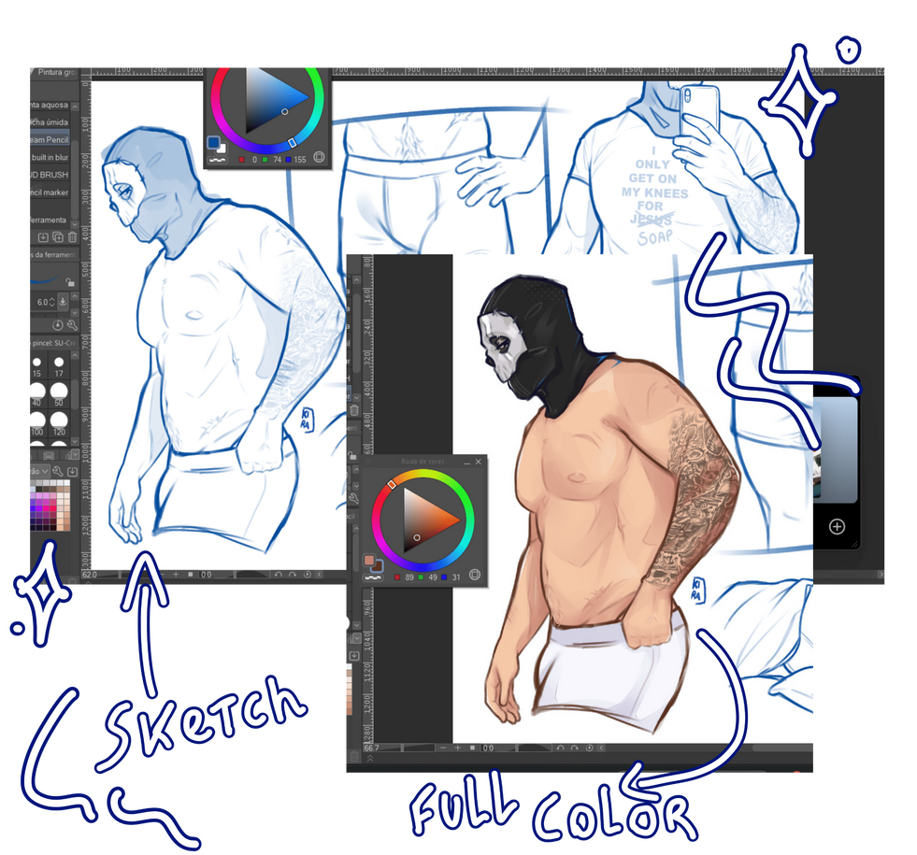Click the plus button on the dark panel
This screenshot has height=855, width=917.
click(x=837, y=527)
